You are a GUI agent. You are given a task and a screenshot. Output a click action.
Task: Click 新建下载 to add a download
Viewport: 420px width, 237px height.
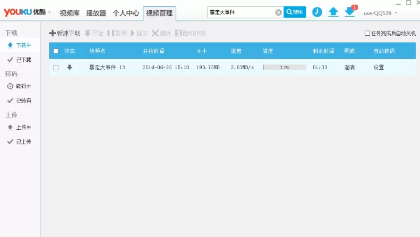click(x=65, y=33)
